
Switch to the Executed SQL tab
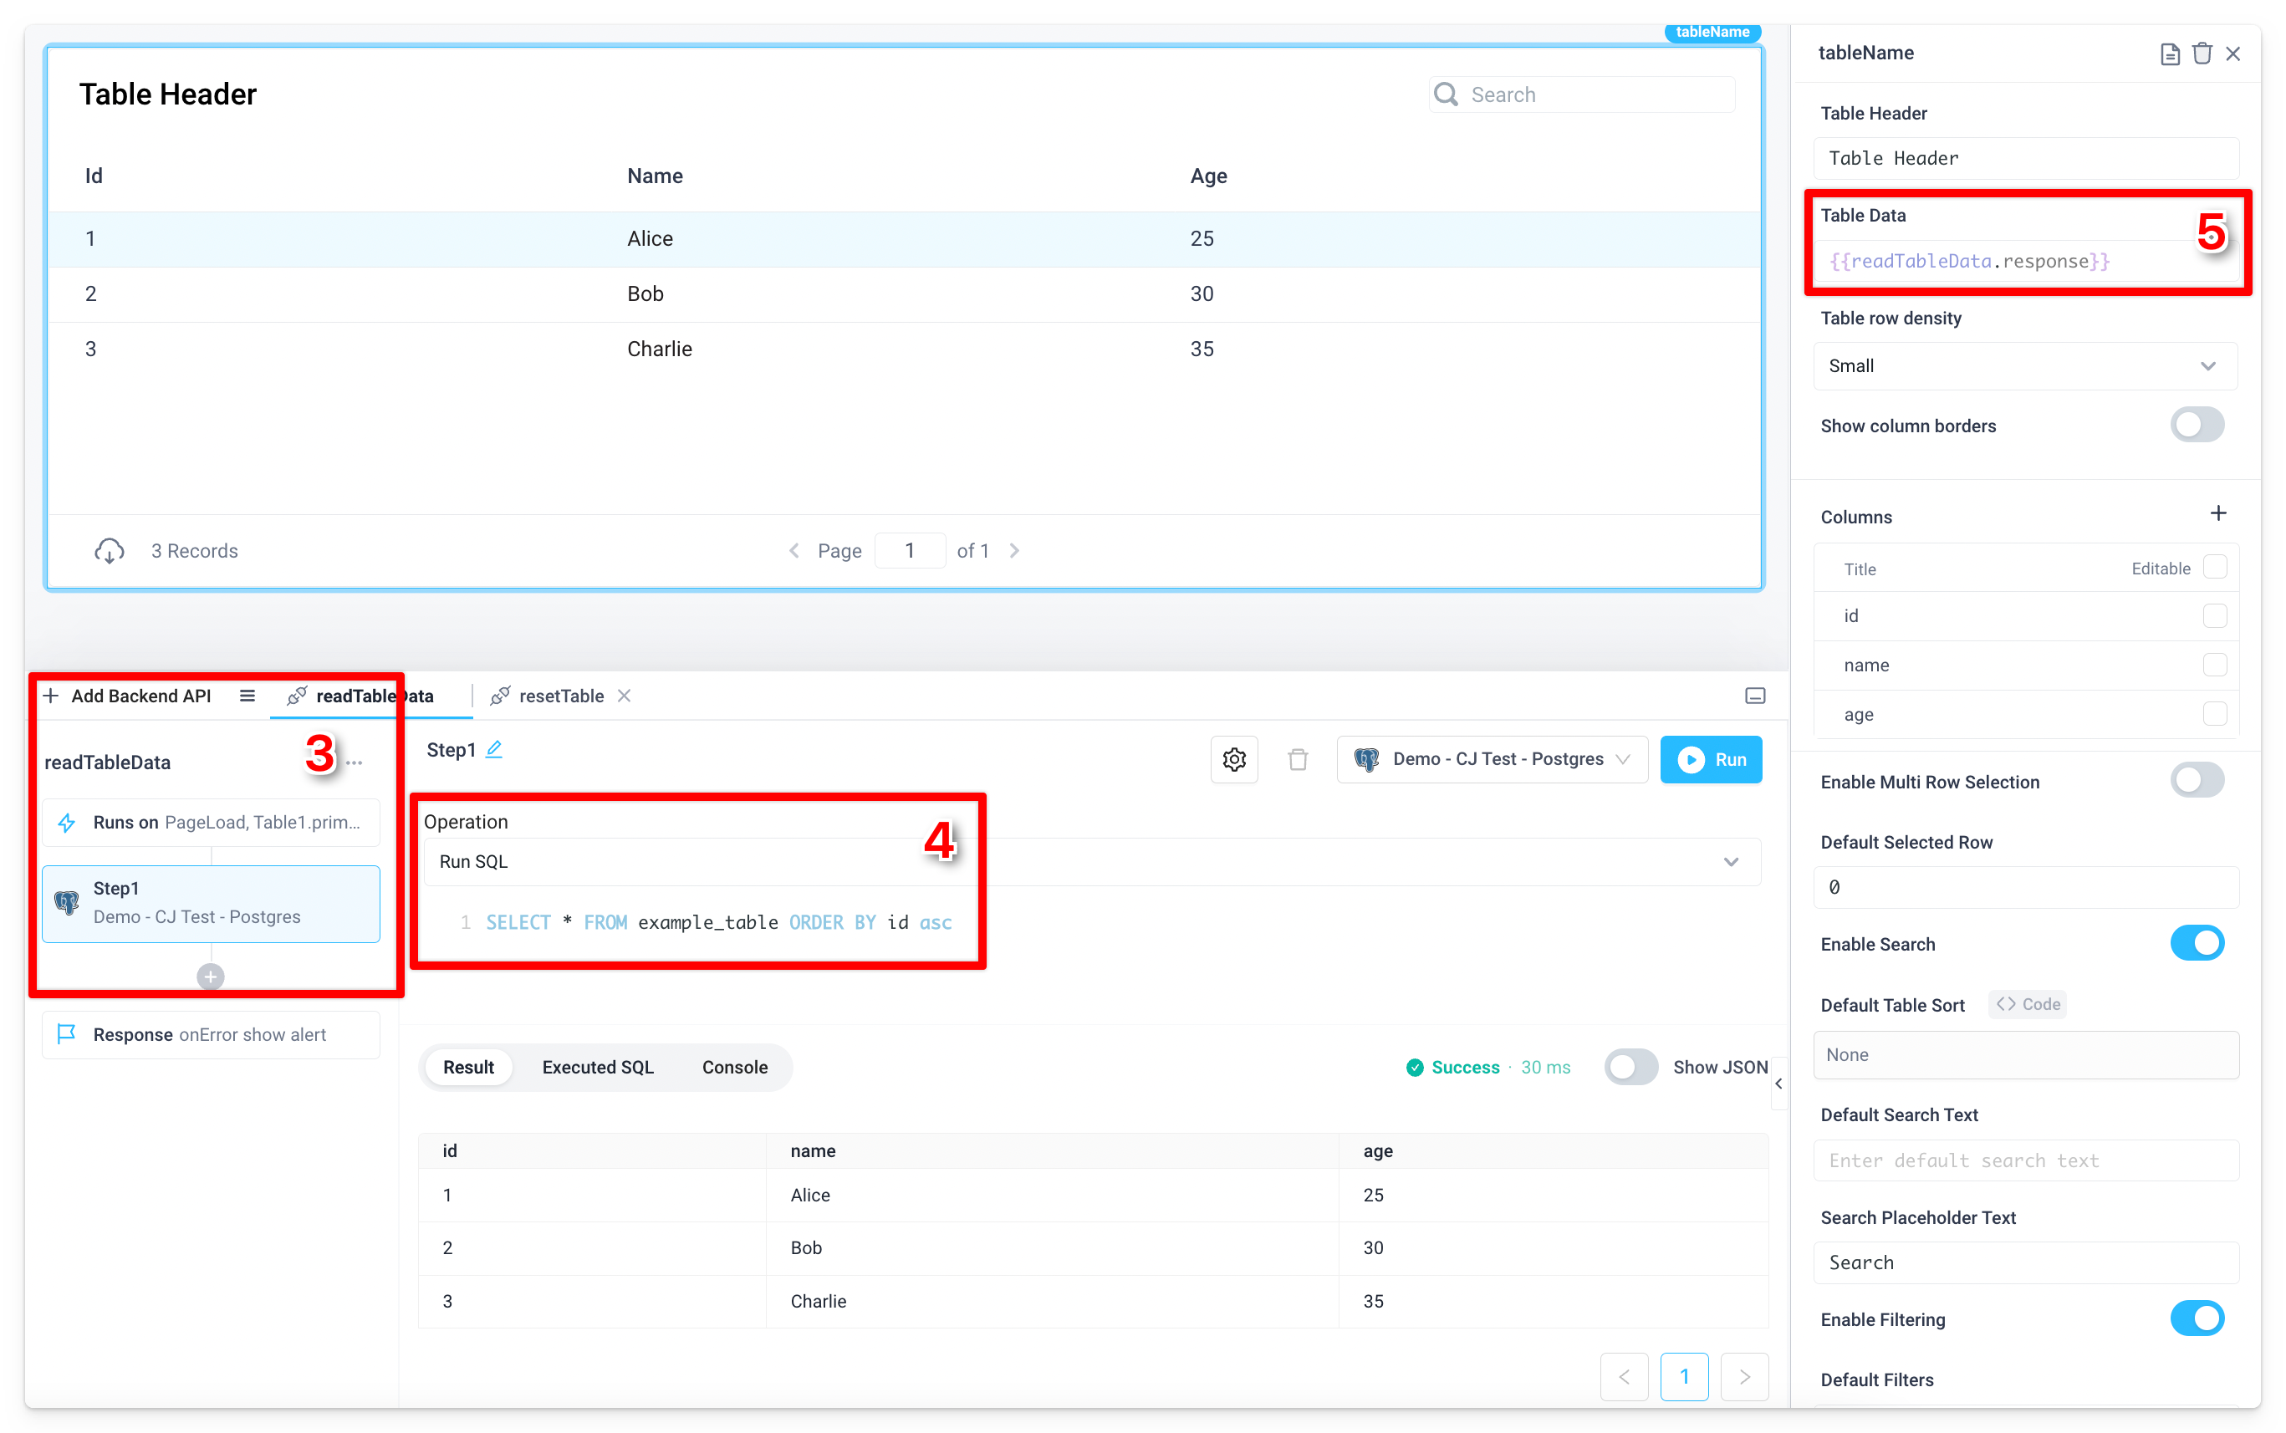point(596,1066)
